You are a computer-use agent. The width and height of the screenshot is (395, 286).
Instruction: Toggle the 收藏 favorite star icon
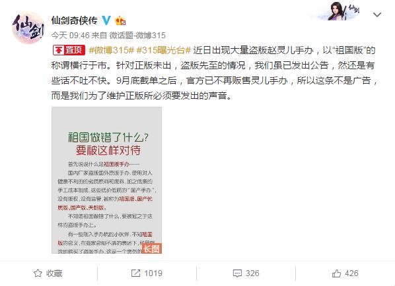[38, 273]
